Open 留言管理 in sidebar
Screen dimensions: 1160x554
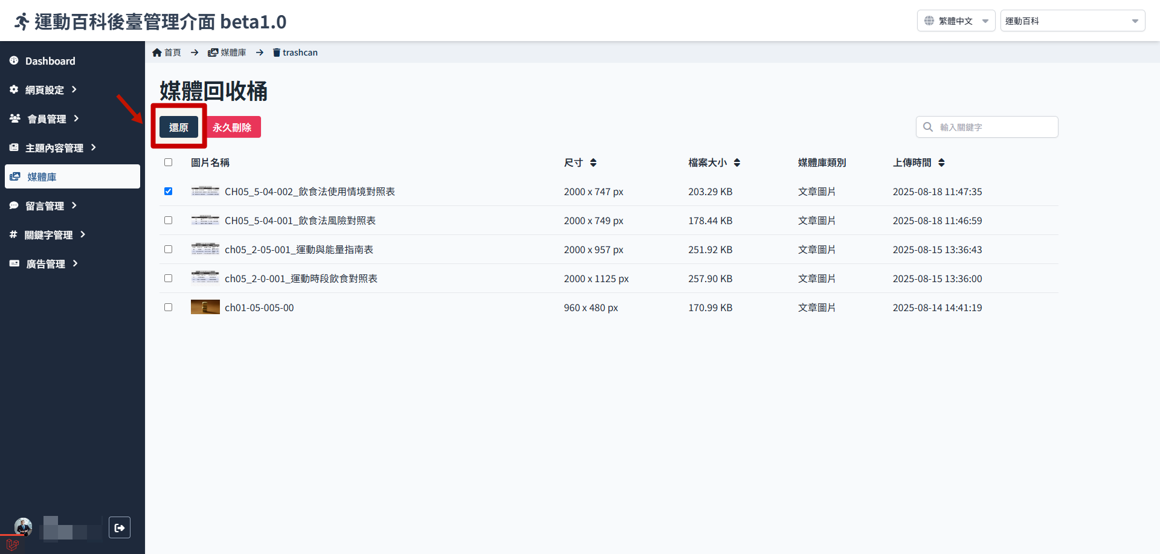(x=72, y=205)
